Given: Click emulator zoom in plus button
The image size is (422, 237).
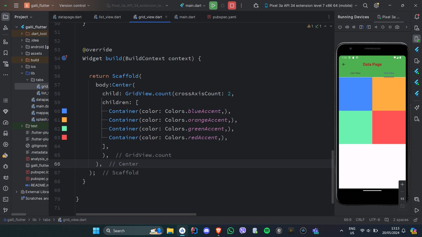Looking at the screenshot, I should coord(402,184).
